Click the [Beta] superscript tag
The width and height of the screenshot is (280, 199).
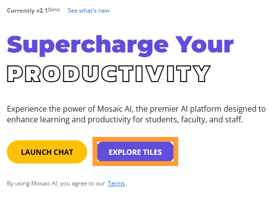tap(54, 9)
